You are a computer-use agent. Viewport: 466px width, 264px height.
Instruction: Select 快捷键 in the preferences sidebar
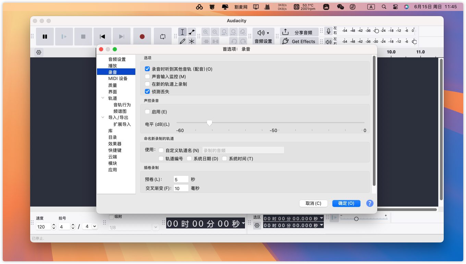pos(115,150)
